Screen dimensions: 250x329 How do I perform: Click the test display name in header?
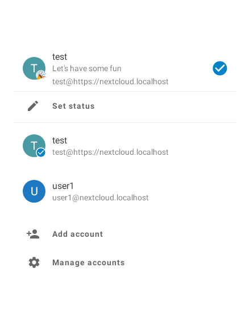point(60,57)
